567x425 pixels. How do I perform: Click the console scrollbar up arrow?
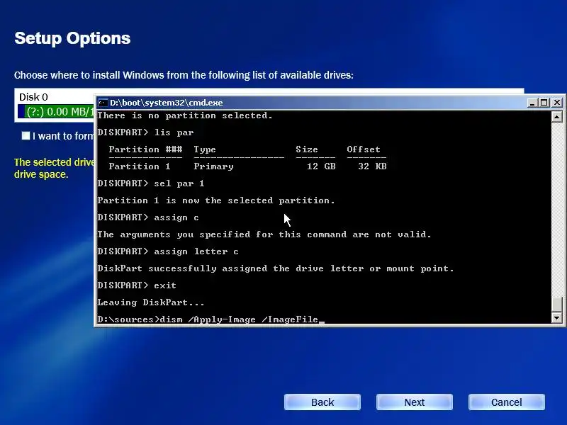557,116
